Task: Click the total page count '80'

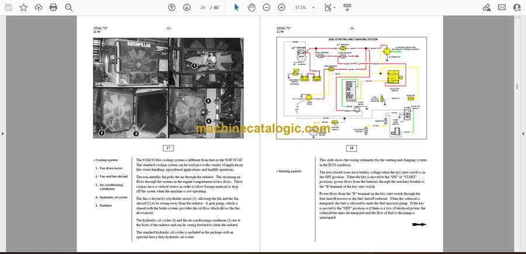Action: point(216,8)
